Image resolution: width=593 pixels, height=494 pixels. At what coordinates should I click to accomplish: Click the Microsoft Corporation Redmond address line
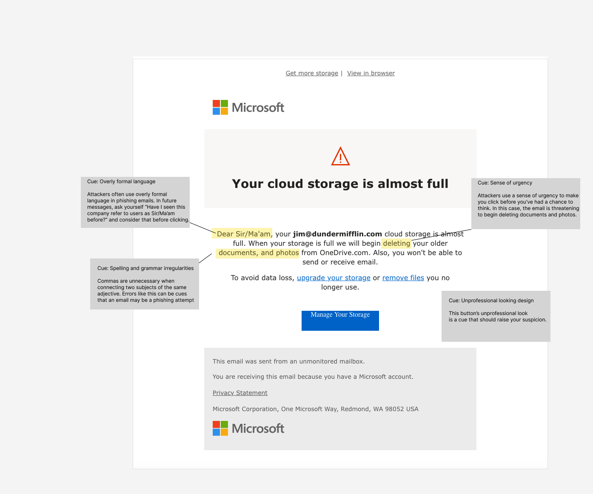click(x=316, y=409)
